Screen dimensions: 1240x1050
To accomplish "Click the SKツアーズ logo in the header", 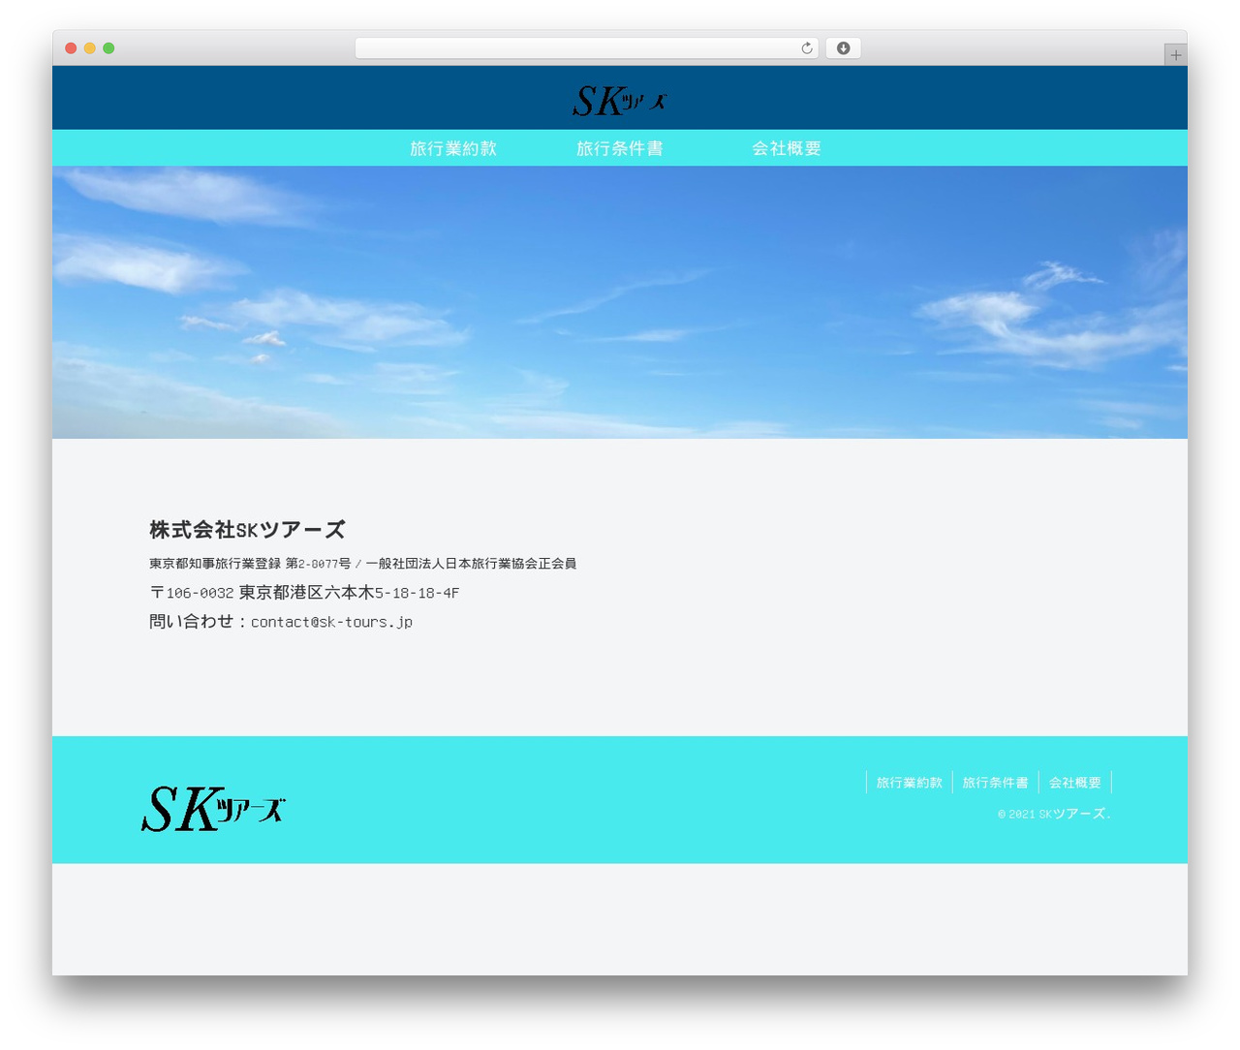I will point(620,100).
